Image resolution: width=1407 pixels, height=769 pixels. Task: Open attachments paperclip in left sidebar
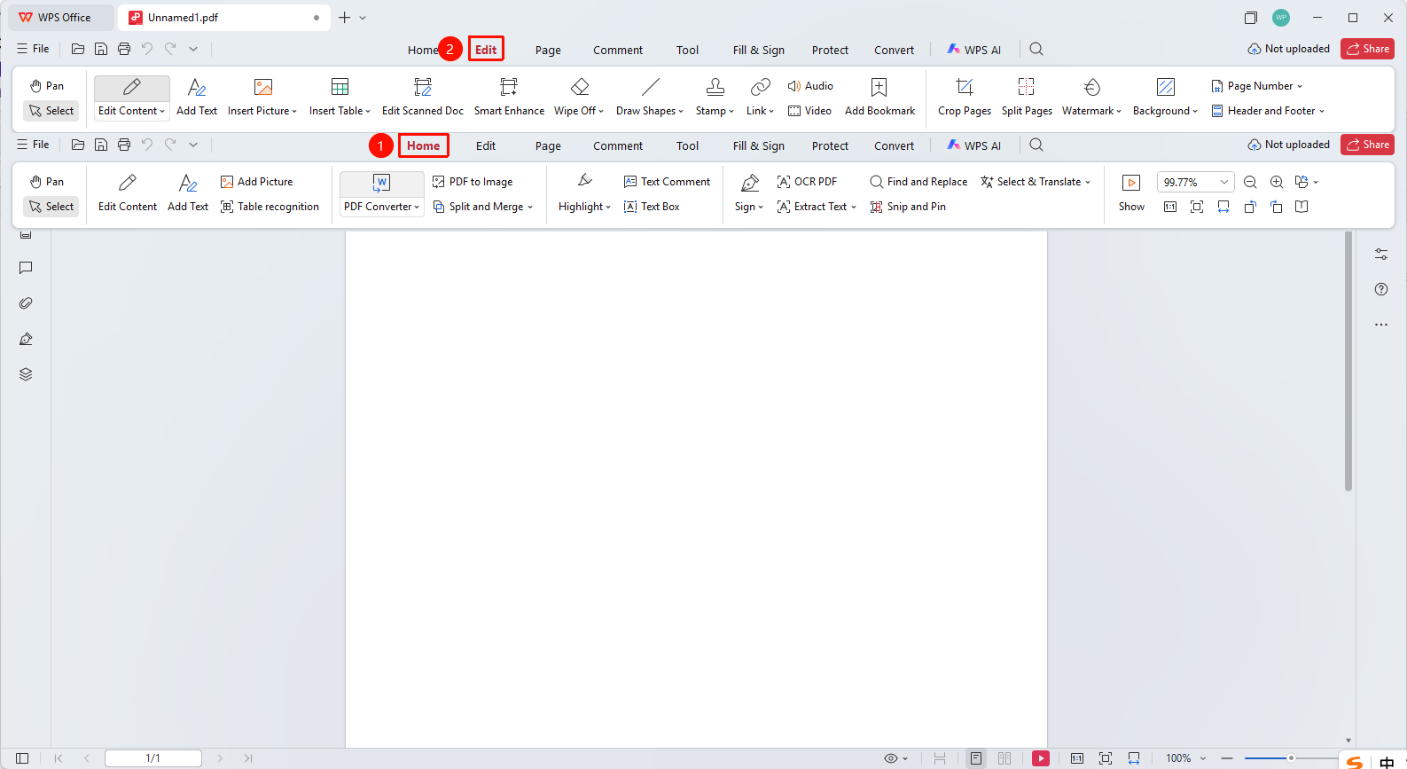[x=26, y=303]
